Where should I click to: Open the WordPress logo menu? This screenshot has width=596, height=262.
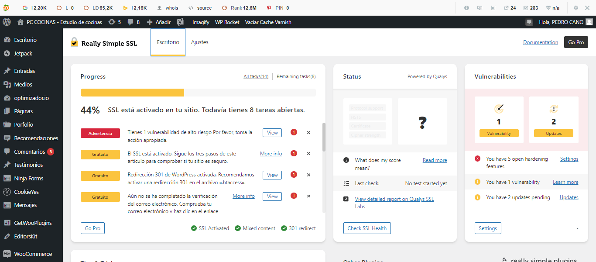[7, 22]
